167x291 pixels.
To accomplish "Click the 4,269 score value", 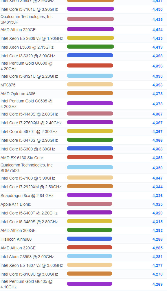I will tap(157, 285).
